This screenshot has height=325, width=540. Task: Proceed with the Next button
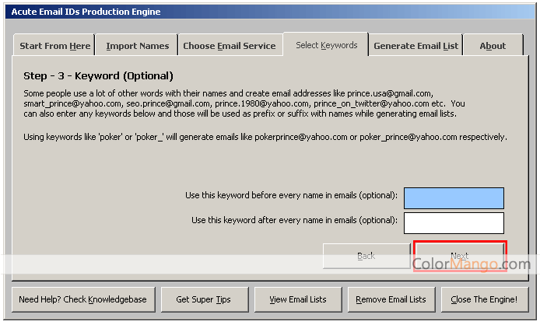[460, 256]
